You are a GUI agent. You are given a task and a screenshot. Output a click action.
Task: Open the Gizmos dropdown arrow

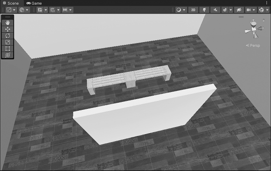[267, 10]
